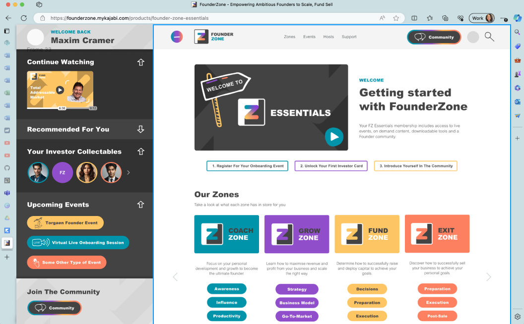Open the Torgaen Founder Event

point(65,222)
